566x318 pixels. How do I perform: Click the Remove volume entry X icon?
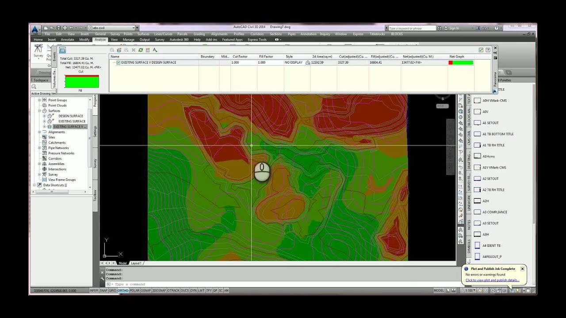click(134, 50)
